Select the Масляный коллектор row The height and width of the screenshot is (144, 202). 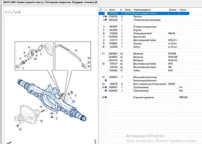pos(144,77)
